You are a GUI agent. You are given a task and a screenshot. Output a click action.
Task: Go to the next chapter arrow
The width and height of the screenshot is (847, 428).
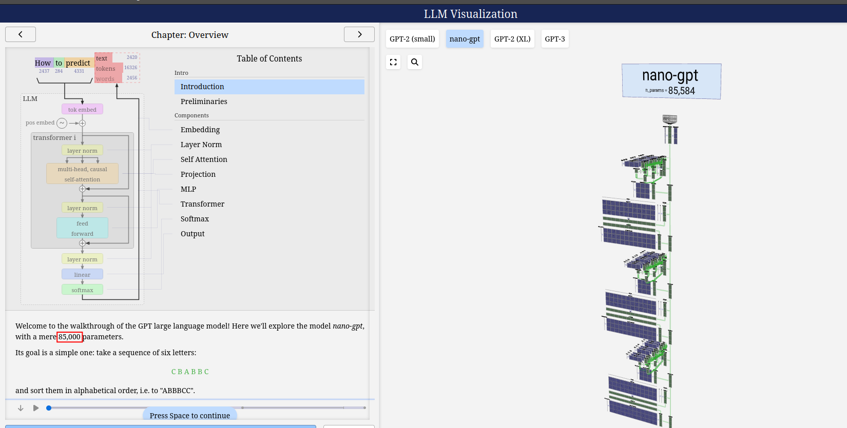pyautogui.click(x=359, y=34)
